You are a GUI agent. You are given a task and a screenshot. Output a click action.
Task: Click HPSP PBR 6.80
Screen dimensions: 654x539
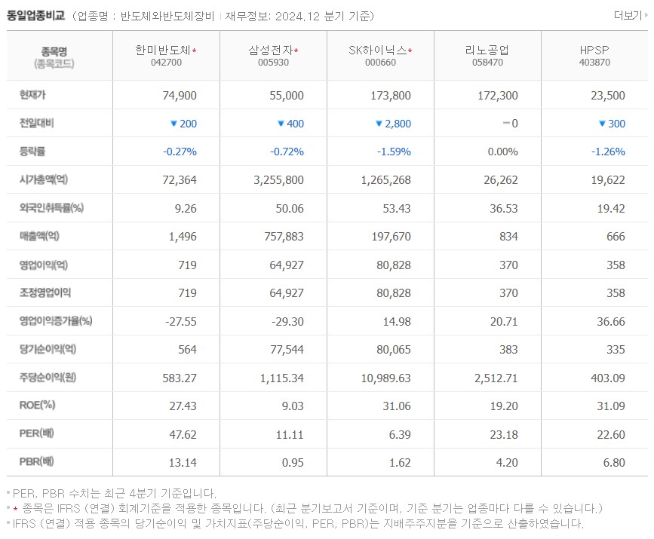point(614,463)
